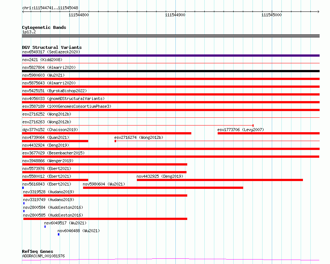Select the black nsv5827804 variant bar
This screenshot has width=330, height=264.
171,71
